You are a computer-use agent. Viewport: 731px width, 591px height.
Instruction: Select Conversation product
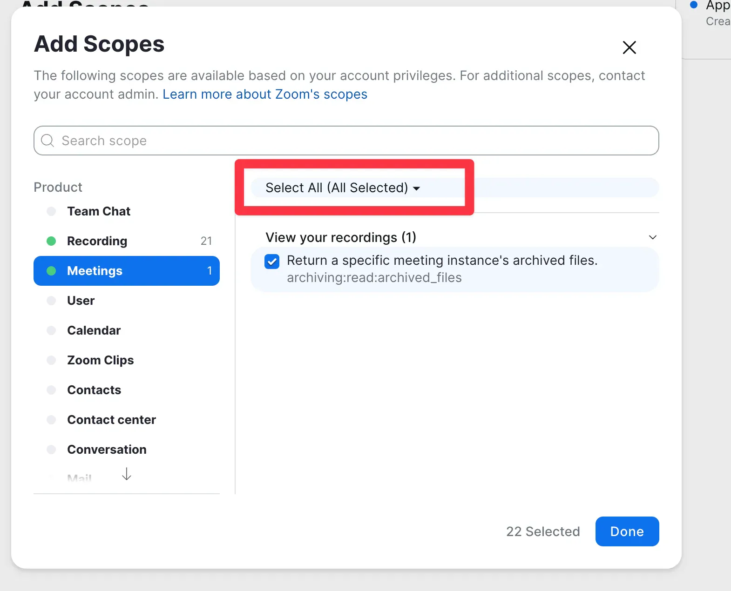[x=127, y=450]
